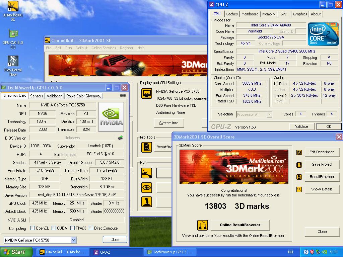Screen dimensions: 343x257
Task: Open the Online Services menu
Action: click(104, 48)
